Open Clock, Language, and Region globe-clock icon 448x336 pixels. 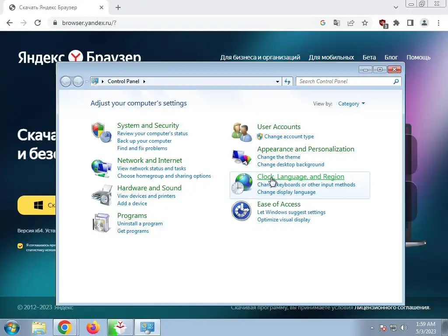point(241,184)
